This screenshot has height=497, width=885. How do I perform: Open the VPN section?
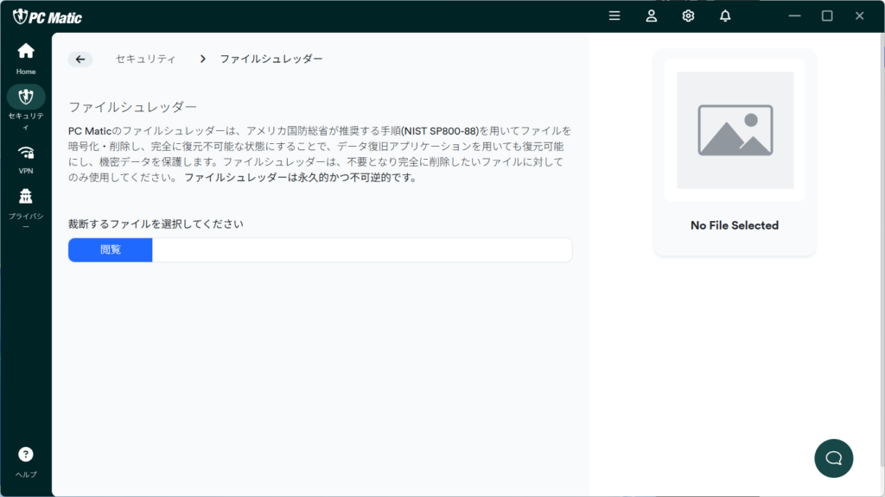click(25, 160)
